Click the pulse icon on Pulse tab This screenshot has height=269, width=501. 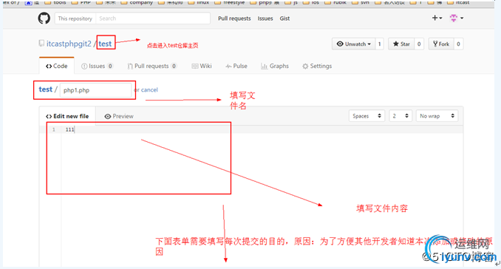coord(228,66)
